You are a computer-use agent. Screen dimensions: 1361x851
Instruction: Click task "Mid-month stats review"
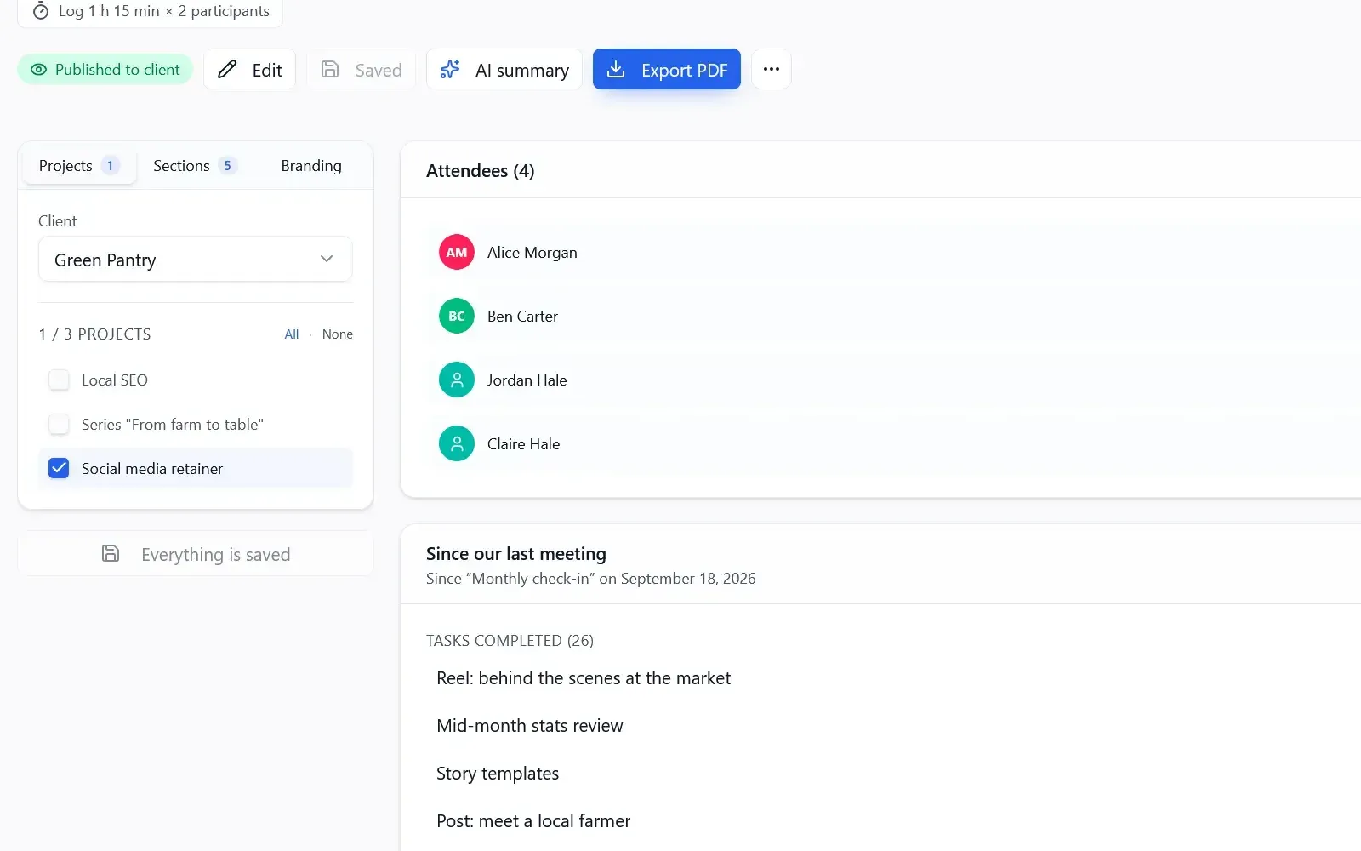530,726
